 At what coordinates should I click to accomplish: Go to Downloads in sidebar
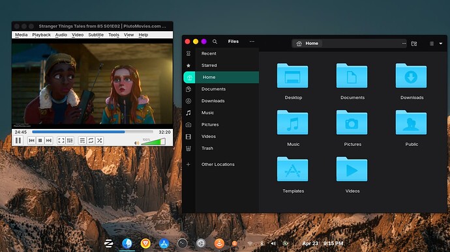click(x=213, y=101)
